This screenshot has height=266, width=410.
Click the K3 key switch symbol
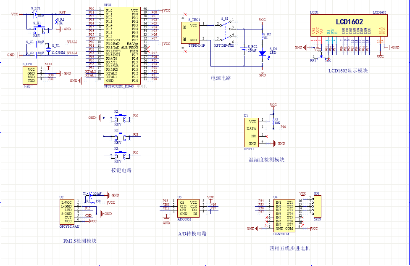tap(120, 155)
